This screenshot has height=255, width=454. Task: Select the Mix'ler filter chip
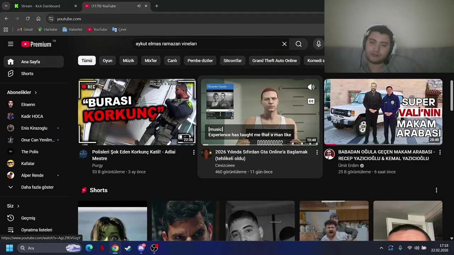(x=151, y=61)
